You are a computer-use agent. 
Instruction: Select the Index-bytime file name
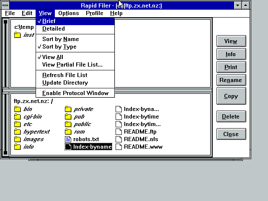tap(142, 116)
